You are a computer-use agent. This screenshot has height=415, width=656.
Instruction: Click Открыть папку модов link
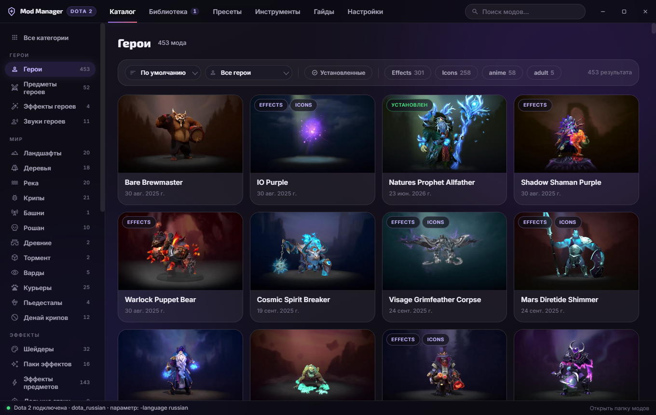[x=619, y=408]
